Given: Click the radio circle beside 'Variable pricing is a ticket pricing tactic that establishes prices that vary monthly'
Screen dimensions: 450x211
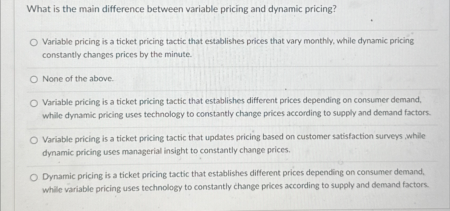Looking at the screenshot, I should (x=34, y=42).
